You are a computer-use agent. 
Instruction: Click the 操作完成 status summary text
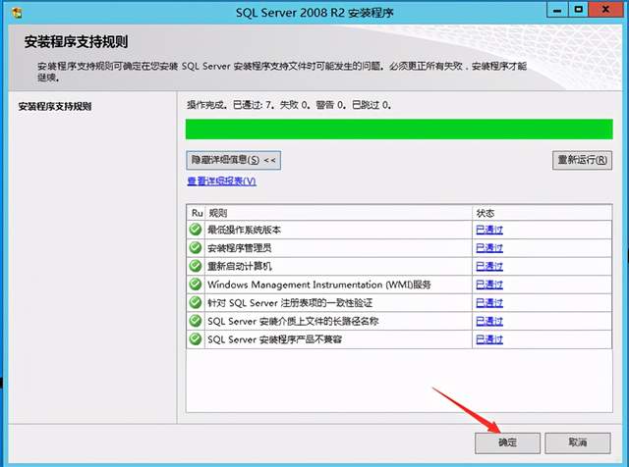pyautogui.click(x=289, y=105)
